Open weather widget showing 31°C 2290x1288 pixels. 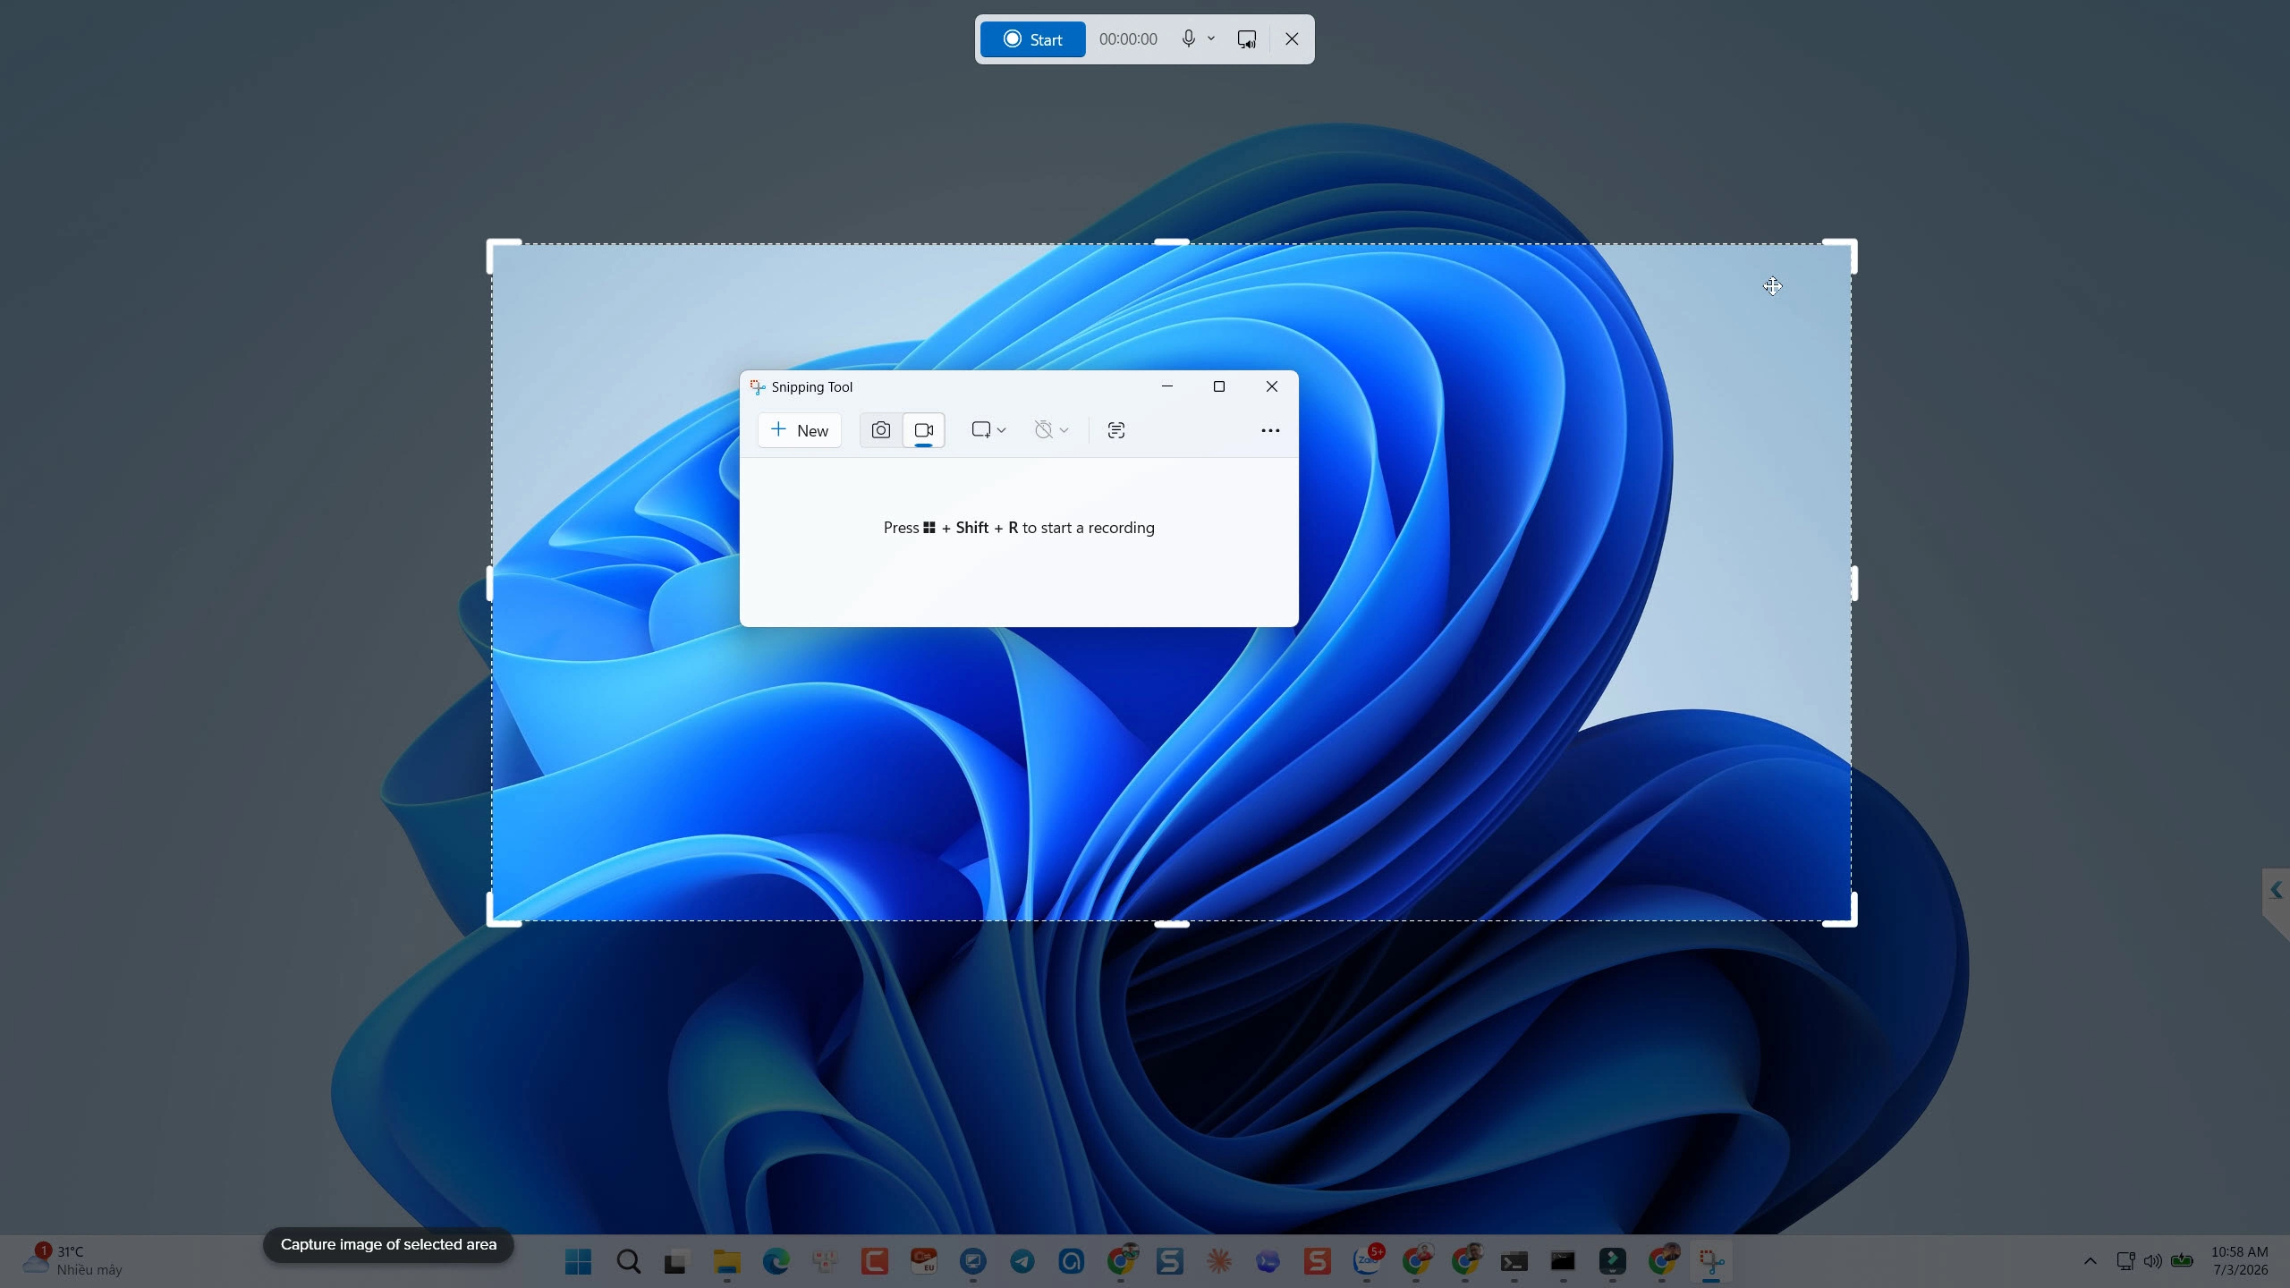pos(73,1260)
